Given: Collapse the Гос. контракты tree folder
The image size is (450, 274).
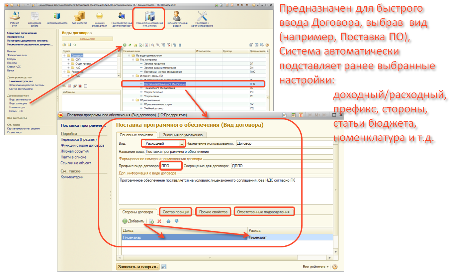Looking at the screenshot, I should (133, 59).
